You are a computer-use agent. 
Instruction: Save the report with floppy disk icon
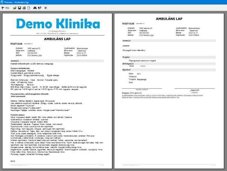(20, 8)
